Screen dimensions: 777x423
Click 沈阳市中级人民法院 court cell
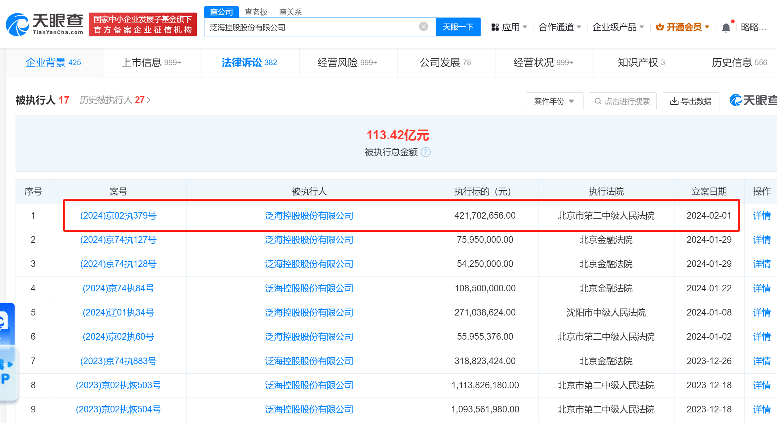(606, 313)
